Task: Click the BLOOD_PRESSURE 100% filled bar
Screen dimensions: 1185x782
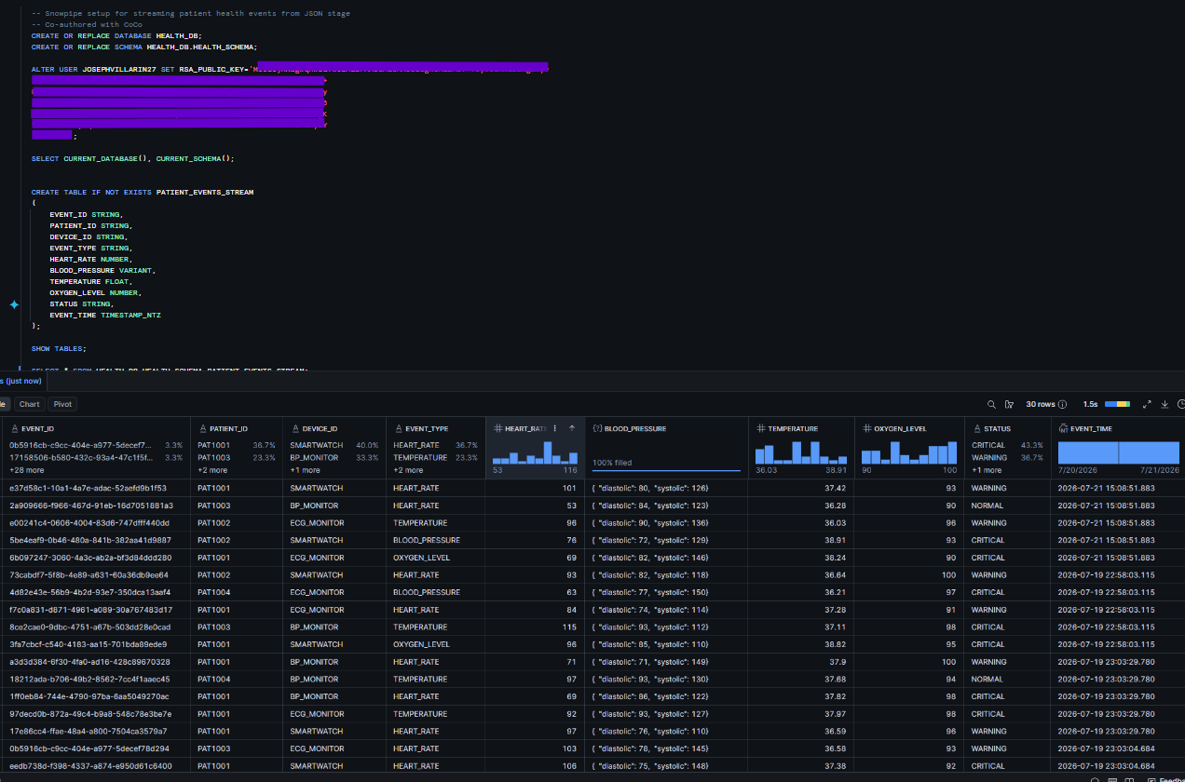Action: point(666,470)
